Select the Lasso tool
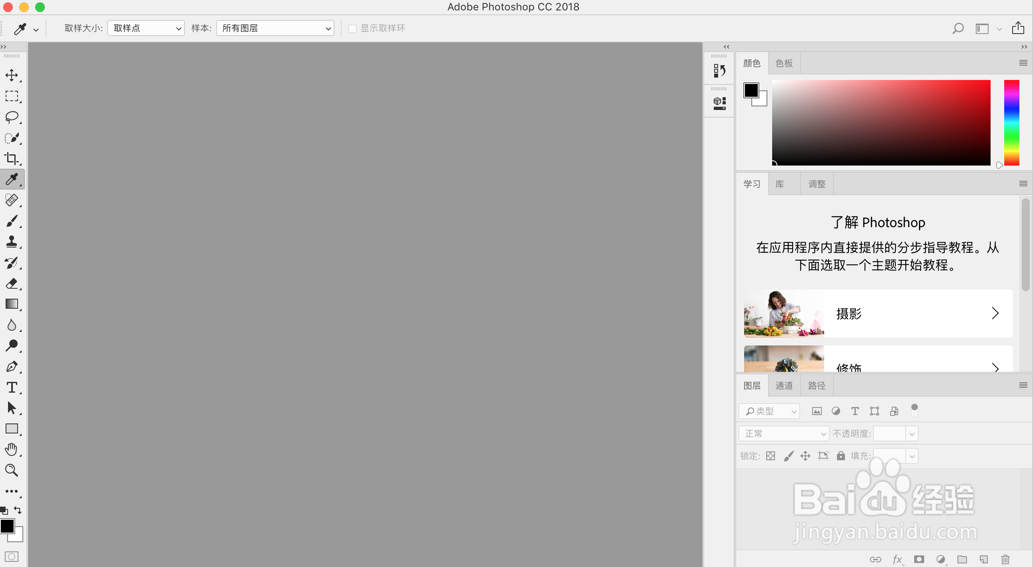This screenshot has width=1033, height=567. tap(12, 117)
